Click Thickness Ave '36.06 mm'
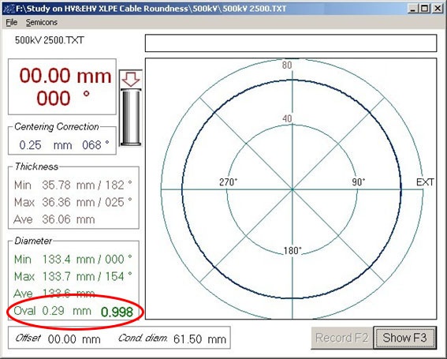447x359 pixels. coord(69,219)
